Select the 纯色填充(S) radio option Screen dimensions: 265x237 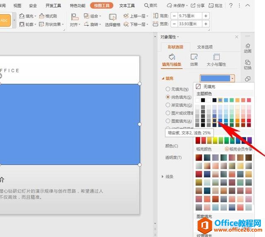tap(168, 97)
